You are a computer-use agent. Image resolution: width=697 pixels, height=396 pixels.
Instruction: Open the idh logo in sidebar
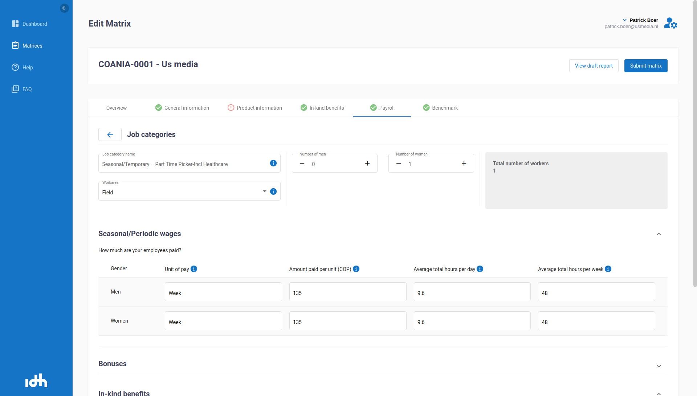[x=36, y=380]
